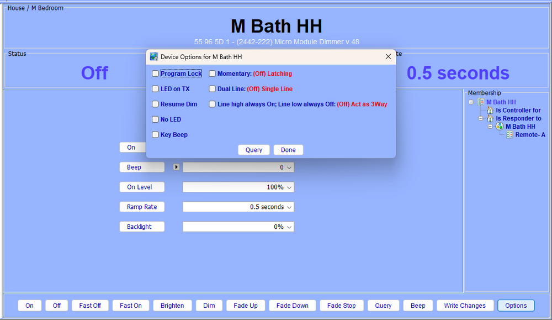Toggle Line high always On checkbox

tap(212, 104)
